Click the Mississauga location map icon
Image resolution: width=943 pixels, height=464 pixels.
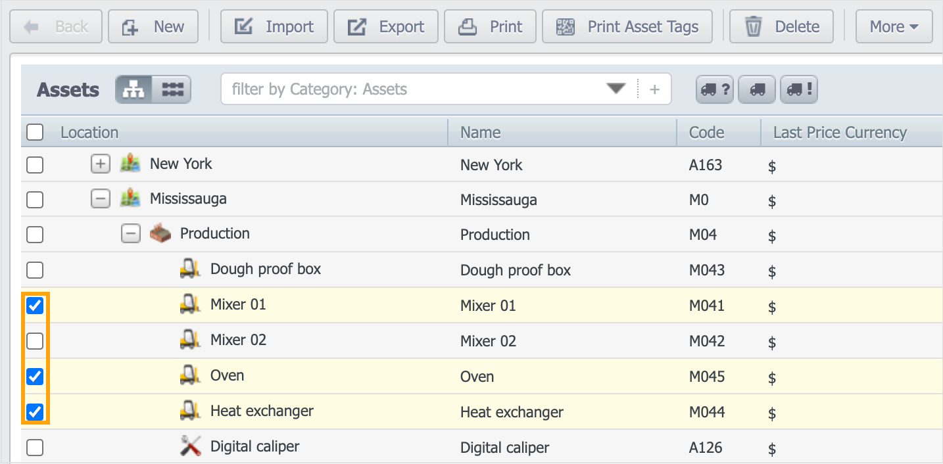[x=130, y=198]
